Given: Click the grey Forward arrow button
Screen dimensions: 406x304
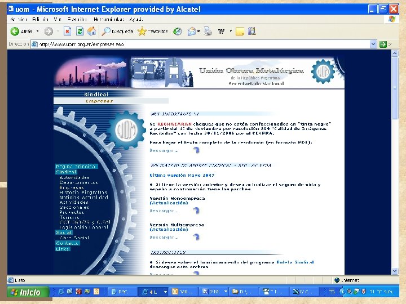Looking at the screenshot, I should [x=48, y=32].
